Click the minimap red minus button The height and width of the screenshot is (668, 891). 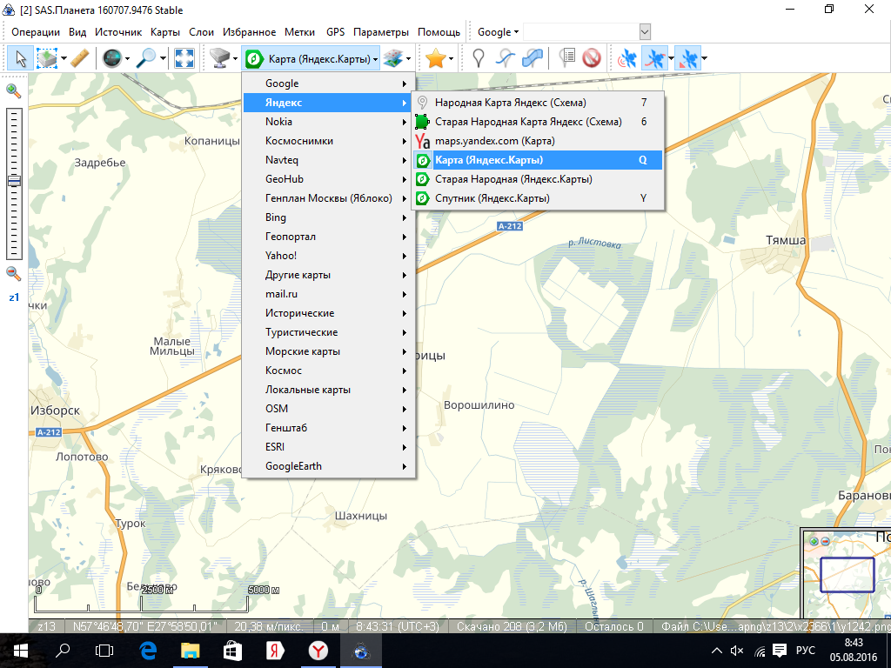pyautogui.click(x=825, y=541)
